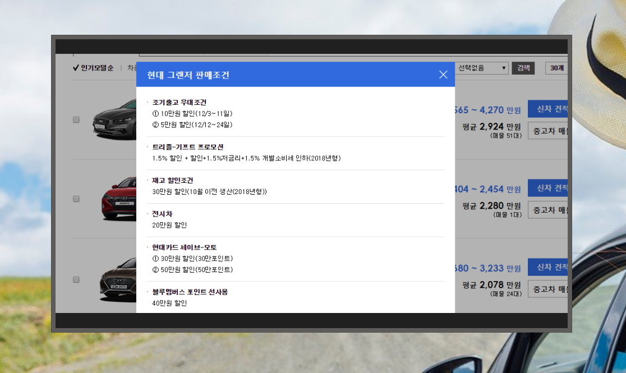The height and width of the screenshot is (373, 626).
Task: Click the 10만원 할인(12/3~11일) line
Action: click(192, 113)
